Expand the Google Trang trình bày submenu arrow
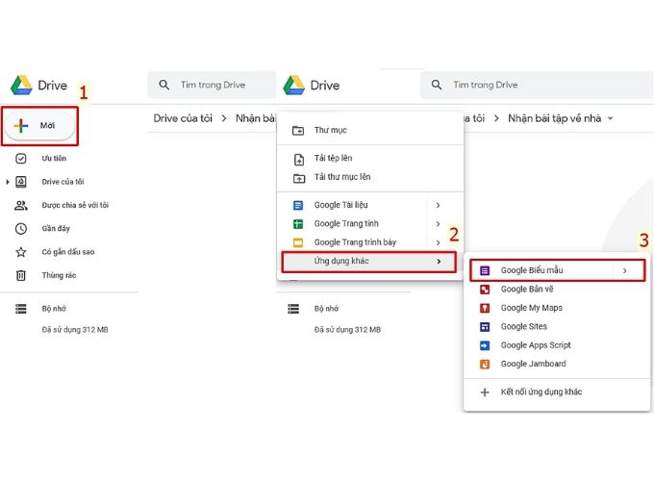The height and width of the screenshot is (481, 654). click(x=438, y=242)
